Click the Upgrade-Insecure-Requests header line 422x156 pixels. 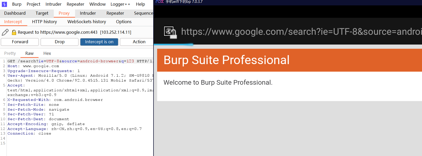click(x=44, y=71)
